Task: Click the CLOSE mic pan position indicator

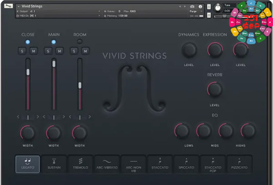Action: (28, 118)
